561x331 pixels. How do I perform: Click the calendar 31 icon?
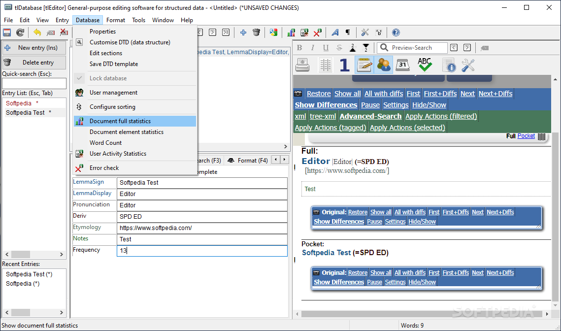point(403,65)
